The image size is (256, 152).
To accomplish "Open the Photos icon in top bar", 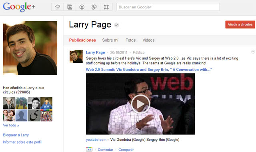I will 70,7.
